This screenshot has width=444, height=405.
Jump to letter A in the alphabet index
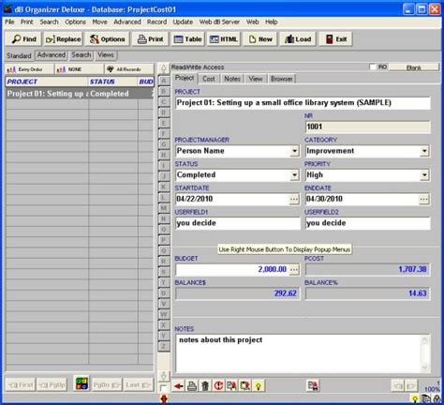[x=163, y=81]
